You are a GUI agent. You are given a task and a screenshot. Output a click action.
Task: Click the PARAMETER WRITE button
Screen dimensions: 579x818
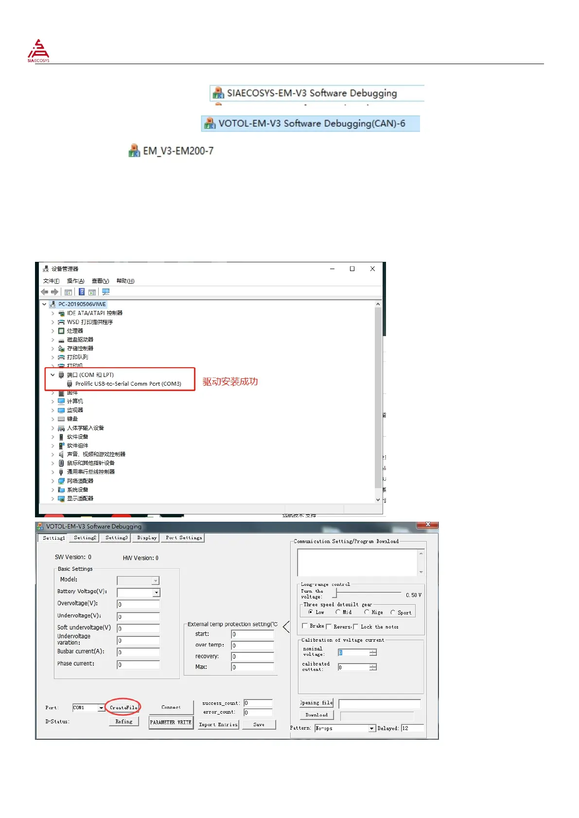click(x=171, y=722)
